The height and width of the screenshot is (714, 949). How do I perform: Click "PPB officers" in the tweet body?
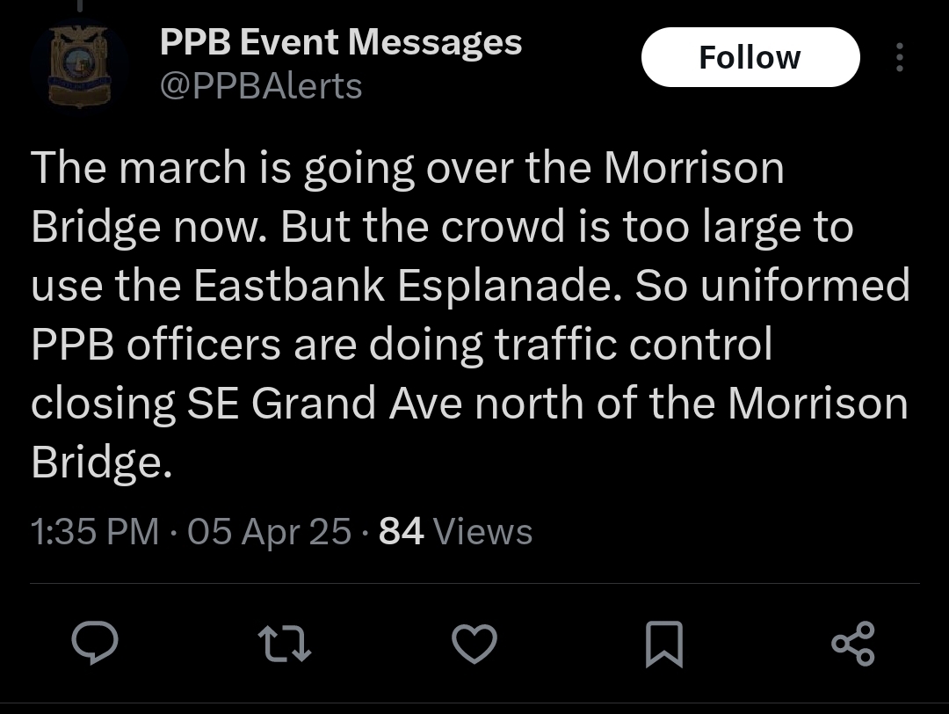(156, 344)
